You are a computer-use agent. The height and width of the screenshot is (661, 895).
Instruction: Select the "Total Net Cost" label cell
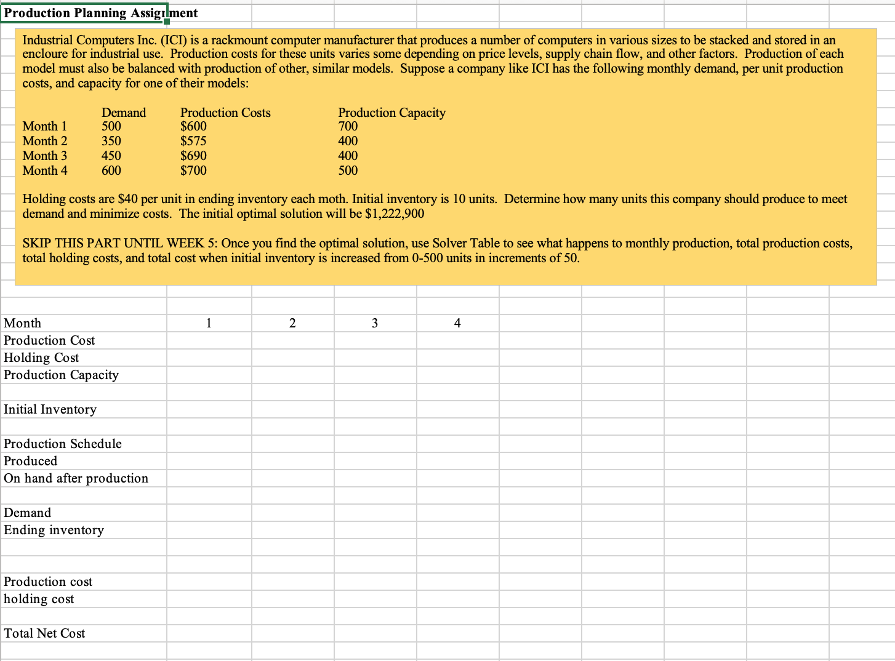[x=84, y=633]
